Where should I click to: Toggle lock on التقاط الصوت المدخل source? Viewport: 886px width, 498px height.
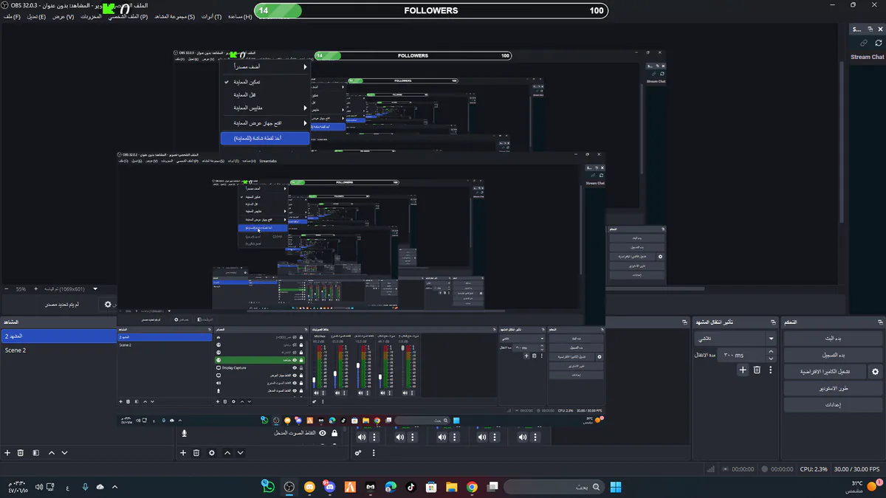coord(334,433)
